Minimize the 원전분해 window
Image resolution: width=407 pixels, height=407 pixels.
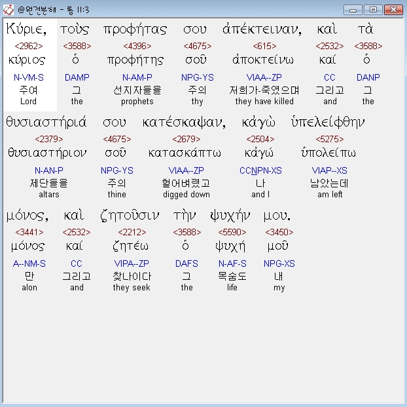click(353, 10)
